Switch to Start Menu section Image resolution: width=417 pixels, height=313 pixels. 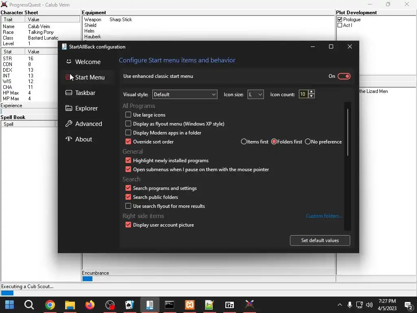88,77
